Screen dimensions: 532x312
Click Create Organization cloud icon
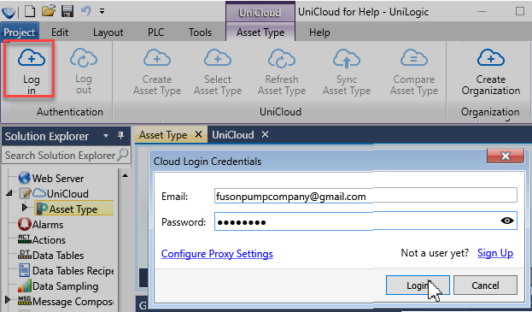click(x=491, y=58)
